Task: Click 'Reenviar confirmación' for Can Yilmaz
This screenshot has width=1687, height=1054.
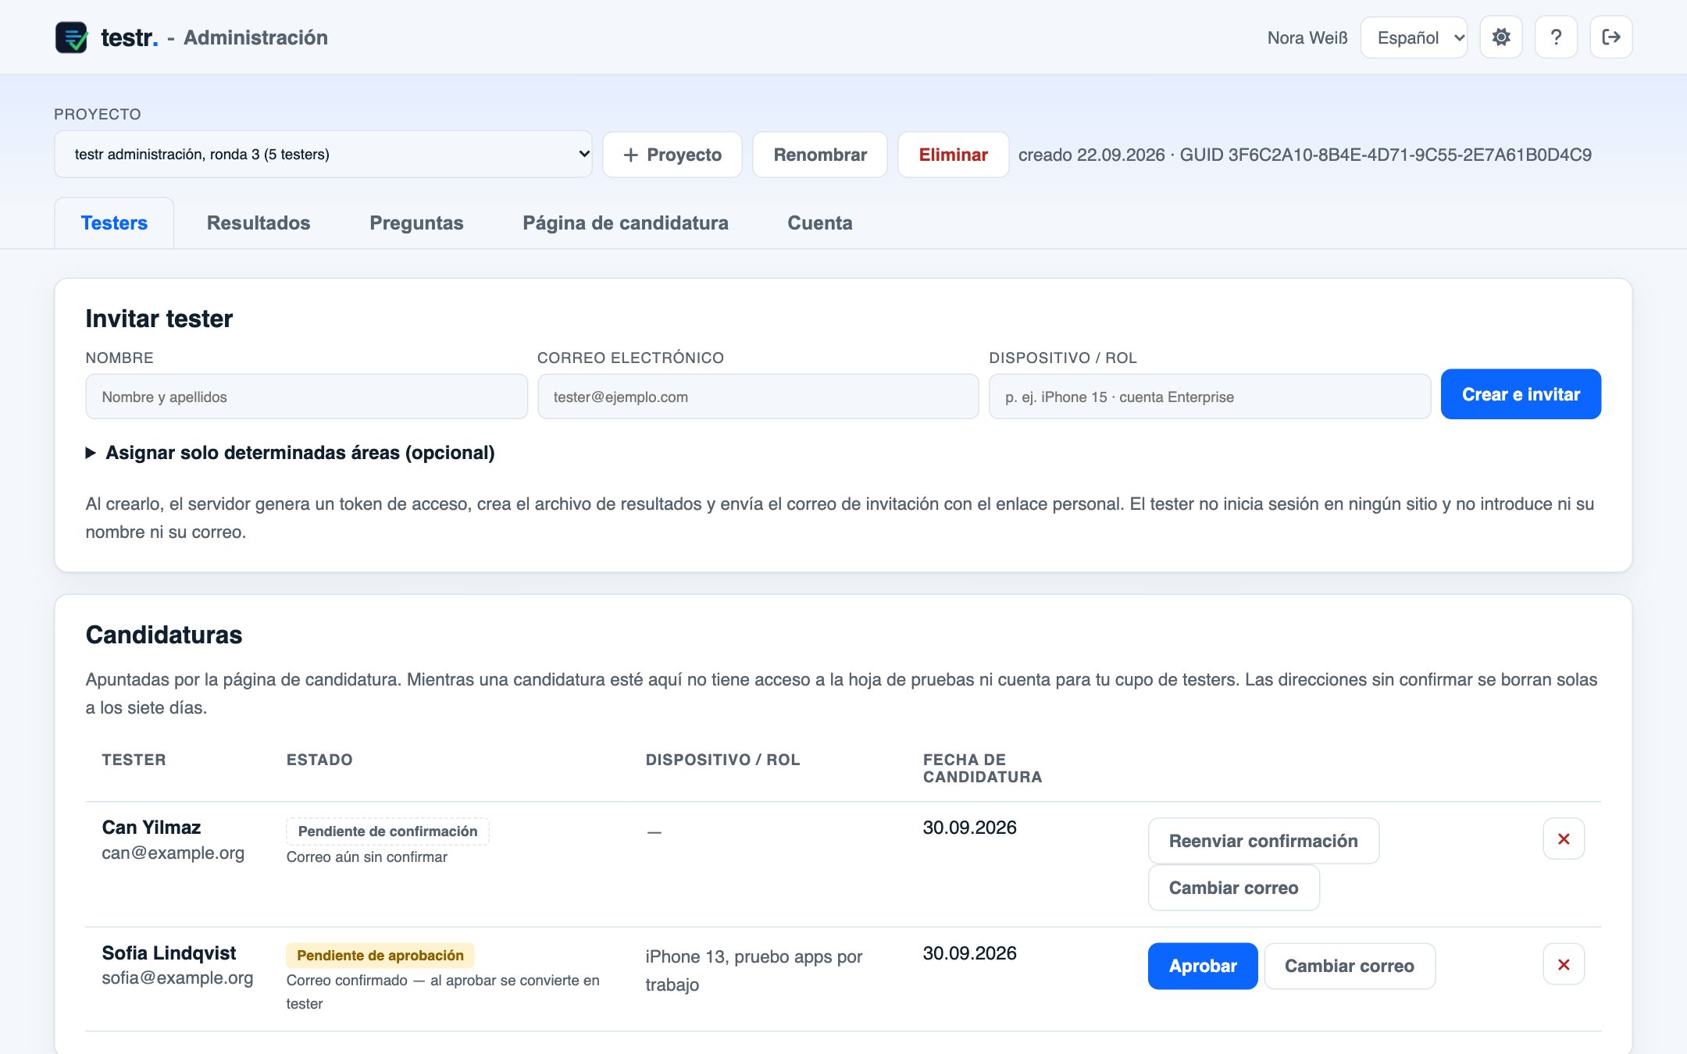Action: [x=1264, y=841]
